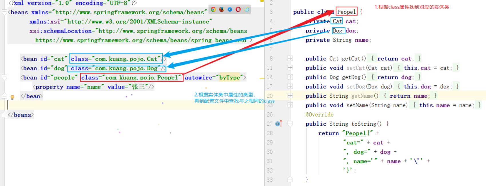Expand the folded getCat() method

(x=290, y=58)
